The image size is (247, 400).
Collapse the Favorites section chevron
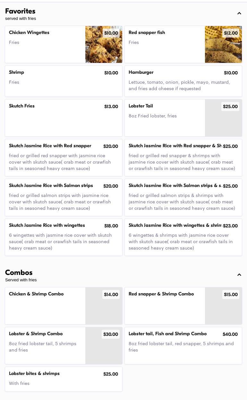pyautogui.click(x=239, y=13)
